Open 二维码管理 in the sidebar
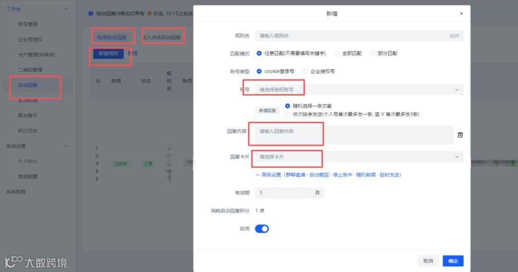Image resolution: width=518 pixels, height=272 pixels. pyautogui.click(x=30, y=70)
